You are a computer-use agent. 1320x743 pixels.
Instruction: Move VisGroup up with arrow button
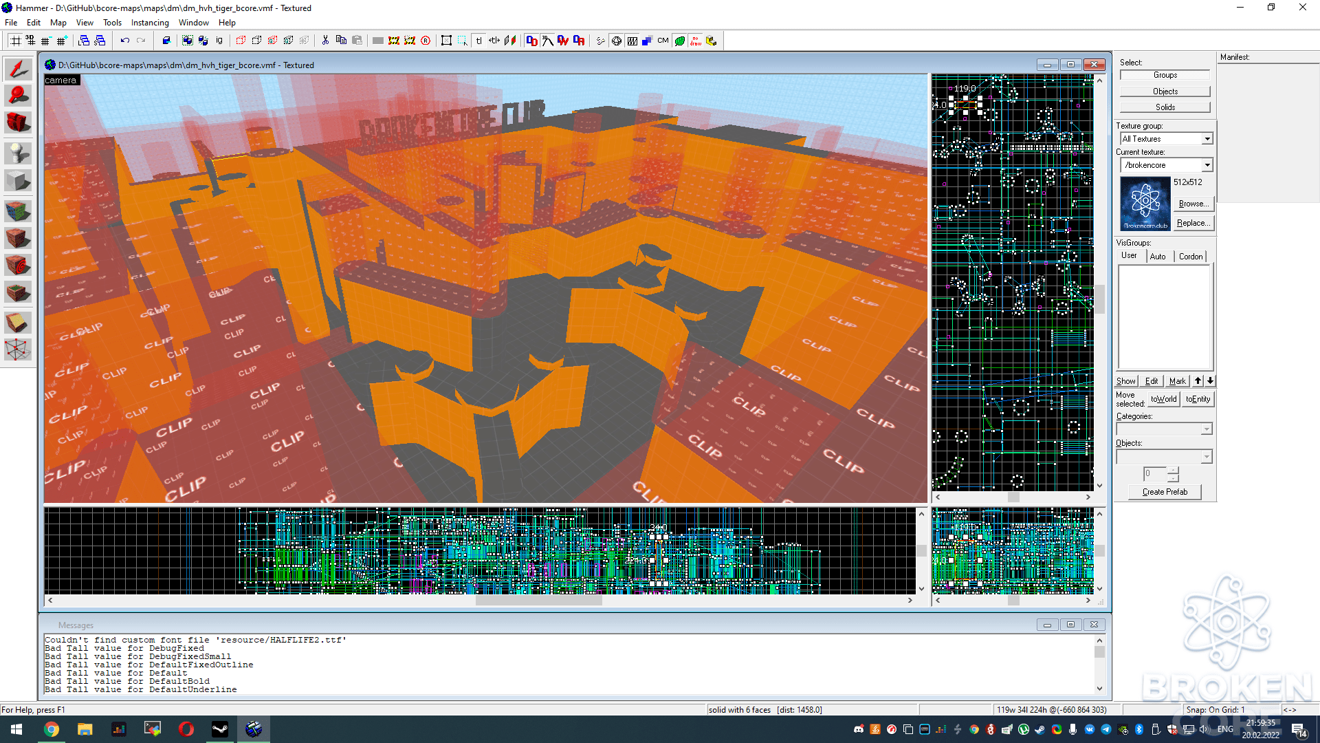click(1198, 381)
